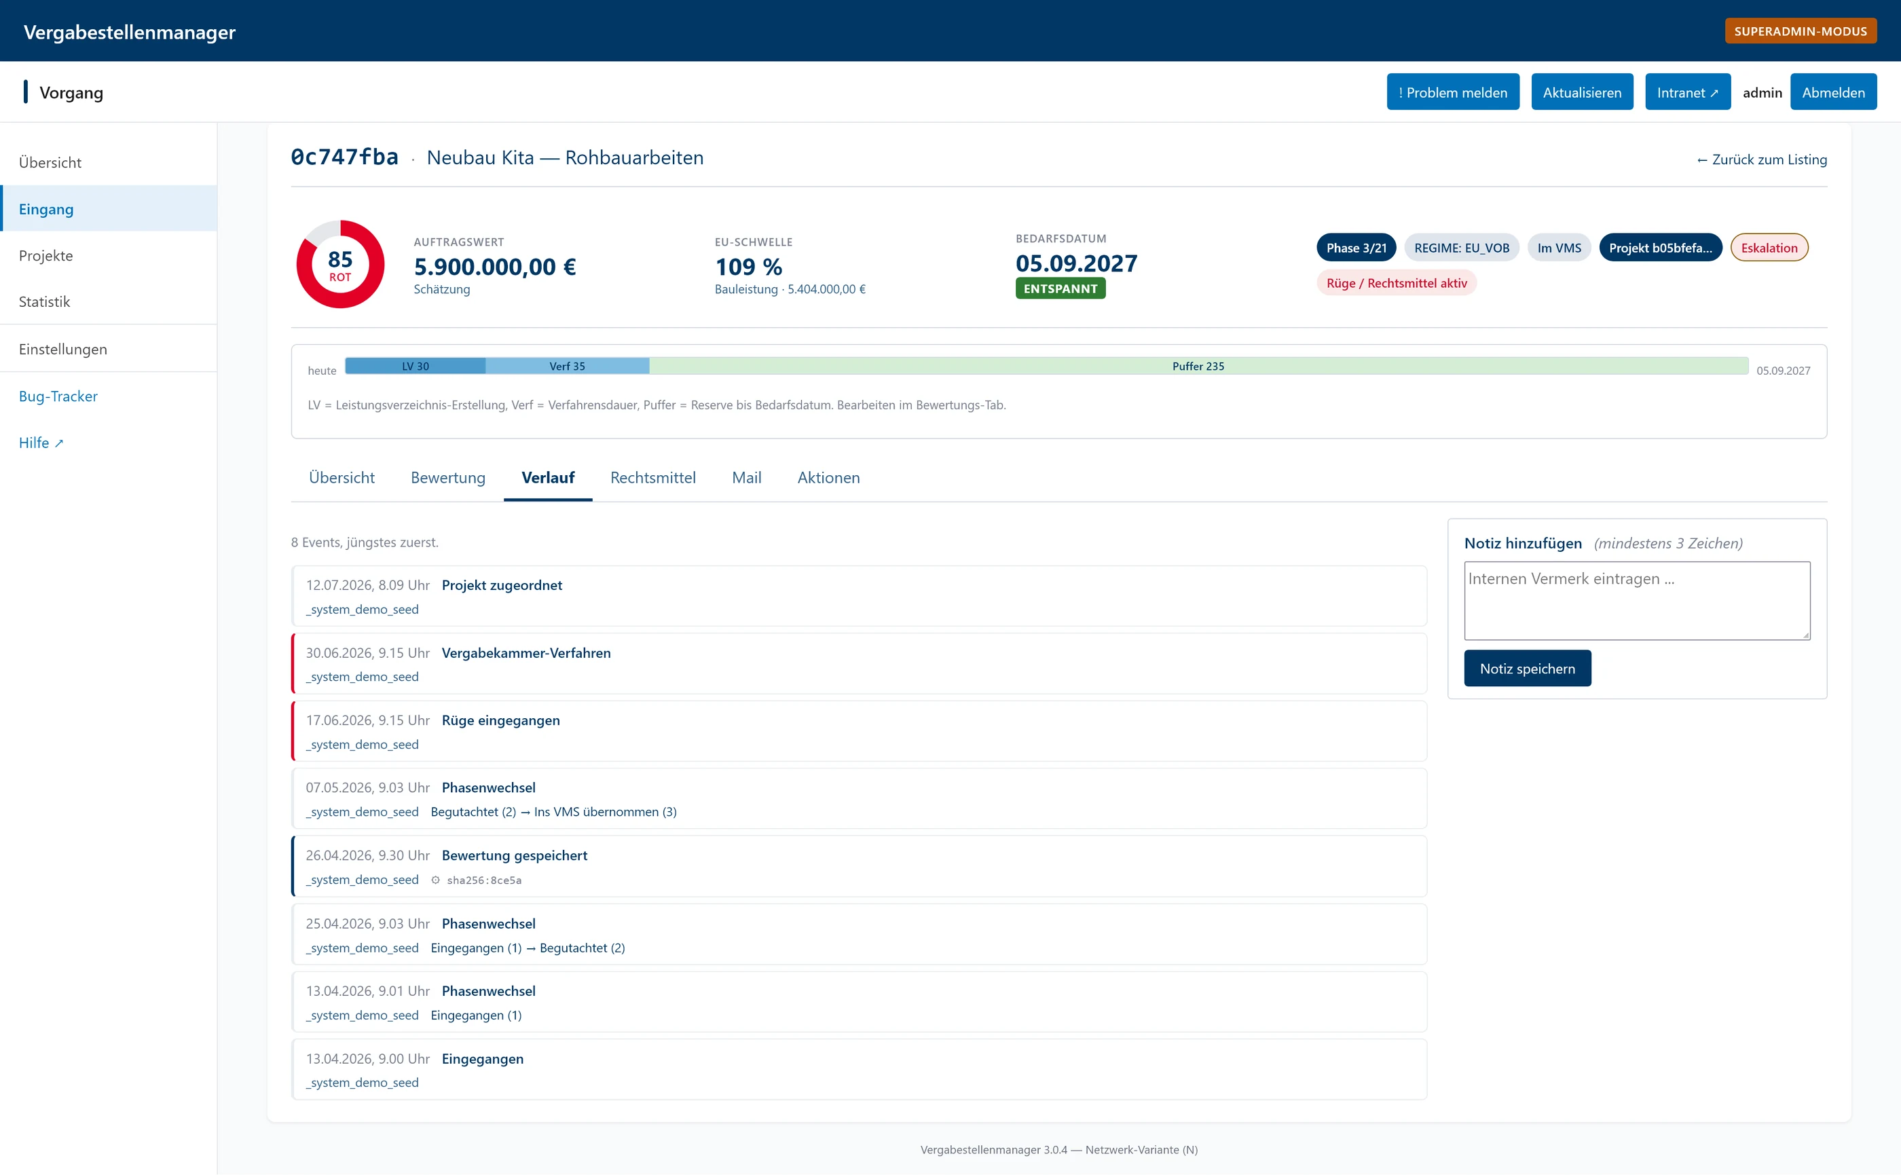Go back via Zurück zum Listing
The width and height of the screenshot is (1901, 1175).
pyautogui.click(x=1761, y=159)
